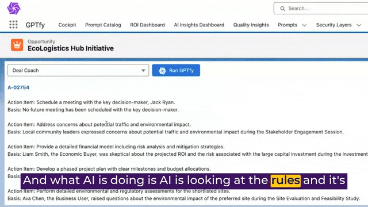Click the swirl icon inside Run GPTfy
The image size is (368, 207).
pos(162,70)
